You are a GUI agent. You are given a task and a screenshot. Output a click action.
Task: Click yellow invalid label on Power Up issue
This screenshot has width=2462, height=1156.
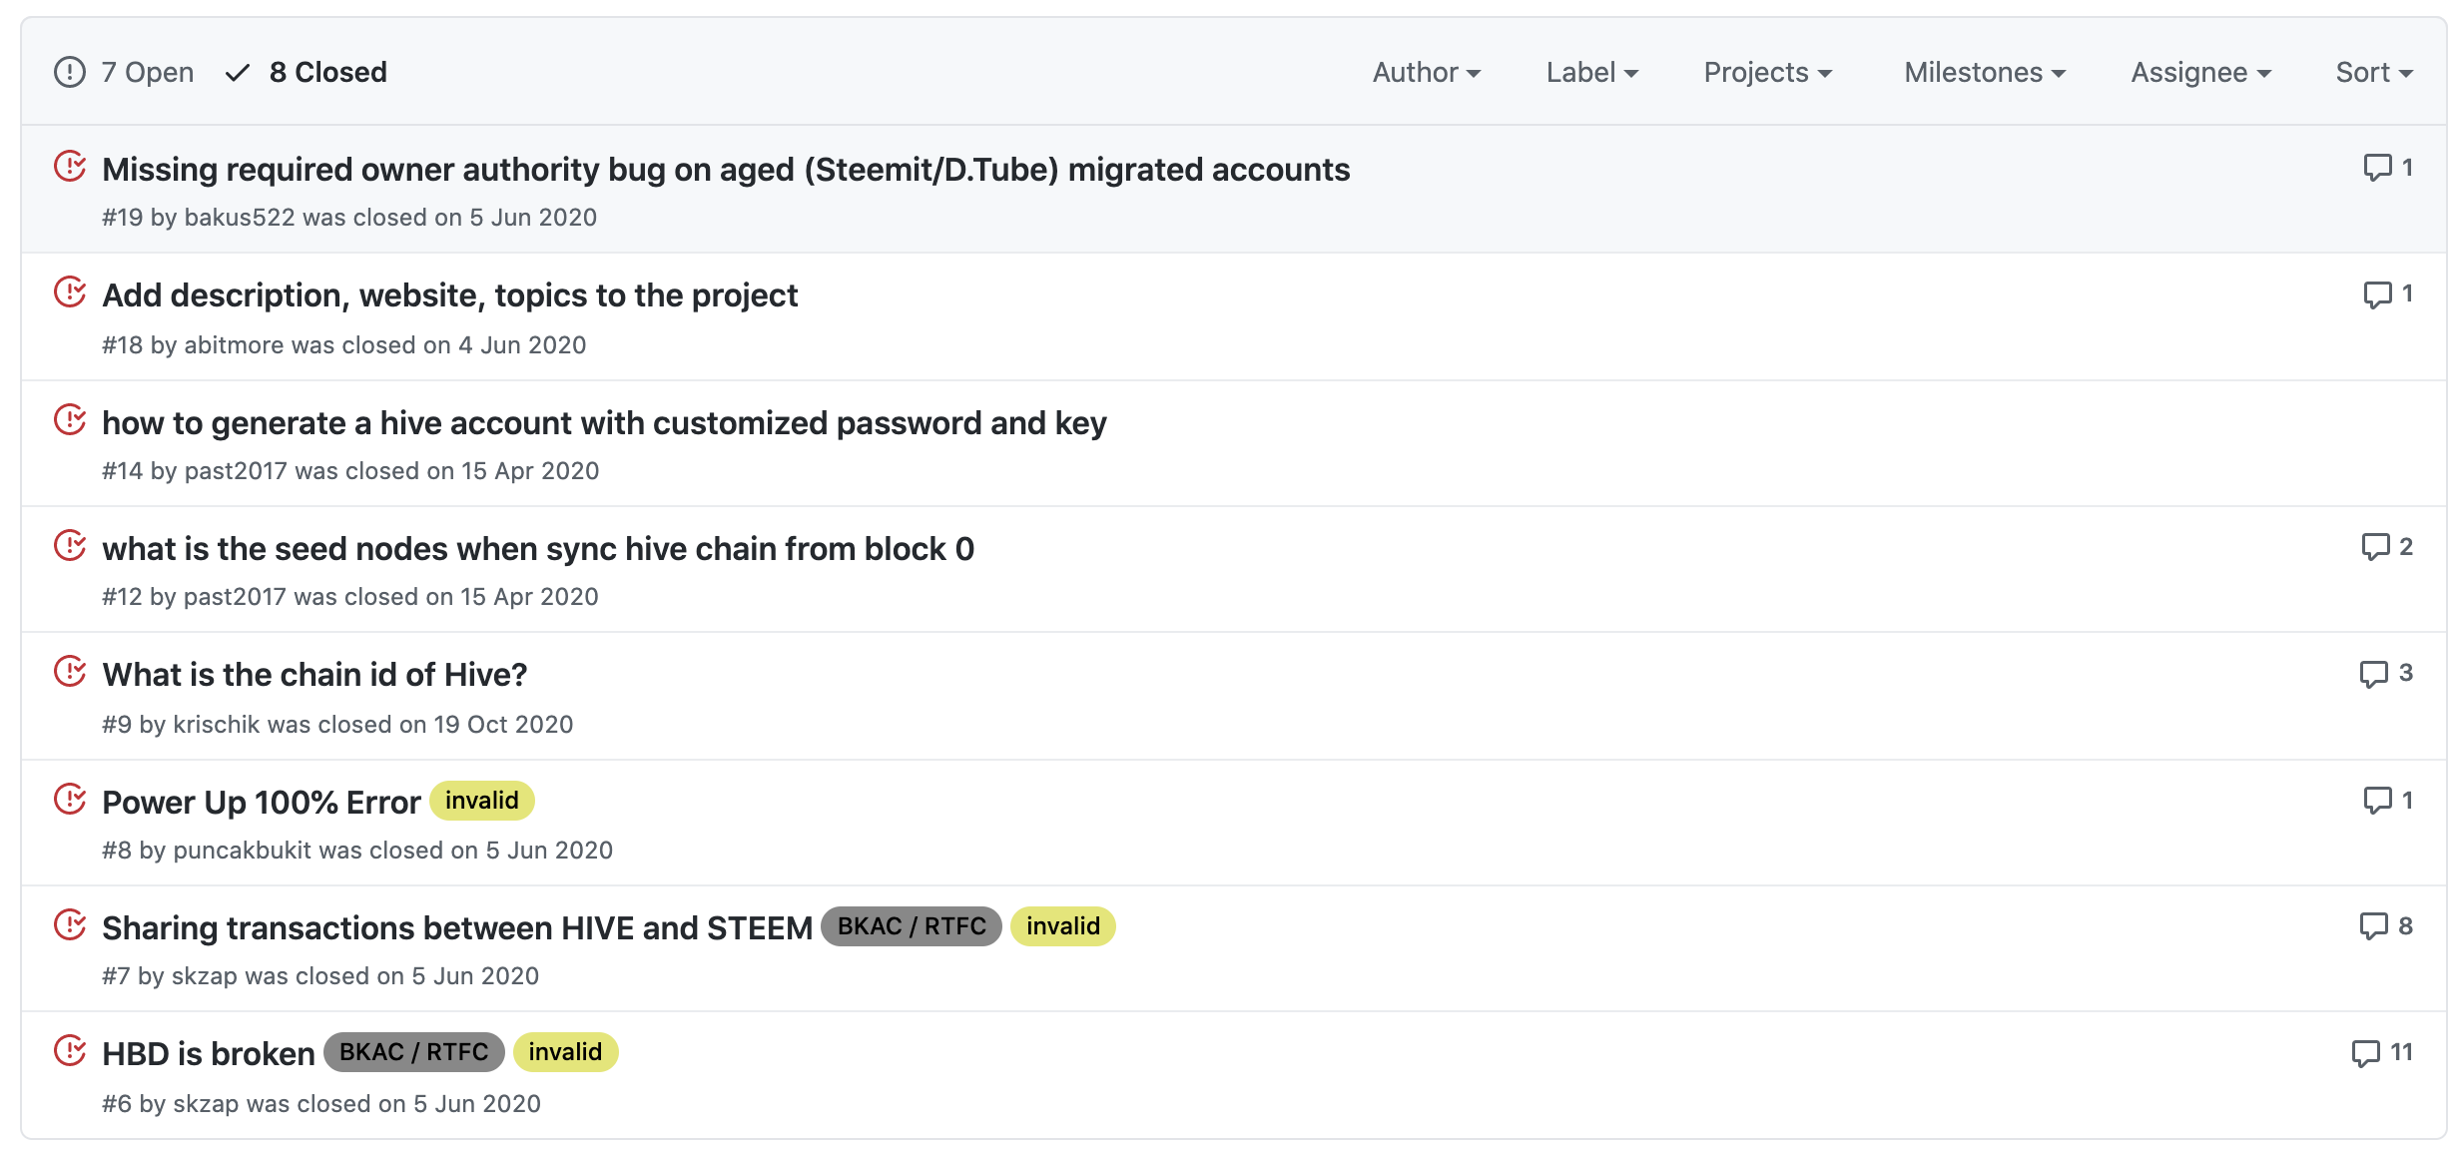pyautogui.click(x=481, y=801)
